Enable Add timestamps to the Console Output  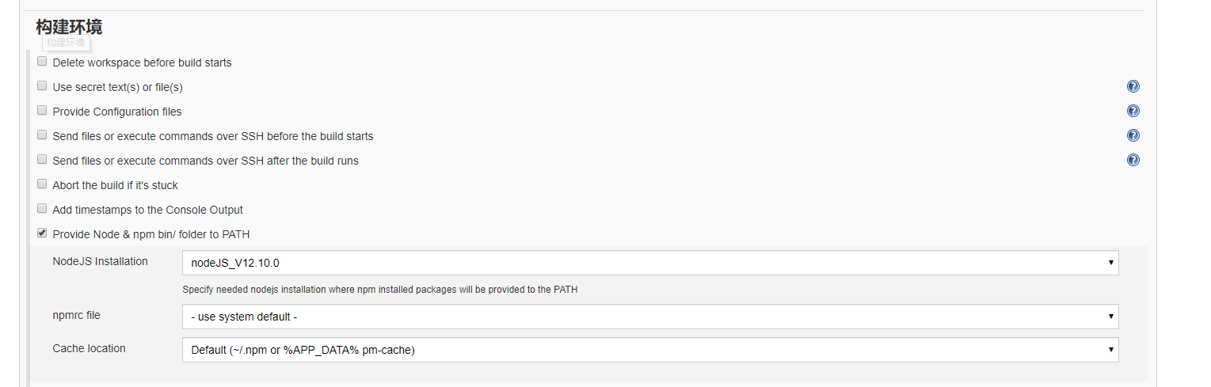click(42, 209)
